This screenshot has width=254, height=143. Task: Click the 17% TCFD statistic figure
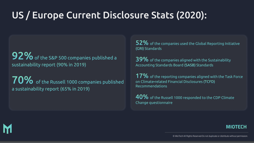142,76
